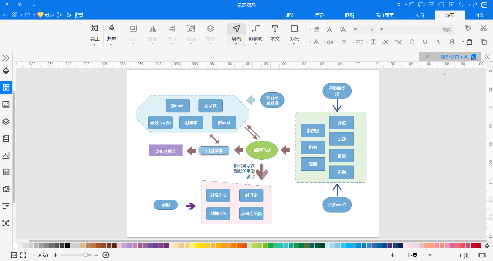Open the shapes library grid icon in sidebar
493x261 pixels.
6,87
